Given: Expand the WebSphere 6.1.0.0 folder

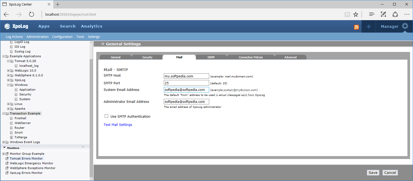Looking at the screenshot, I should tap(8, 75).
